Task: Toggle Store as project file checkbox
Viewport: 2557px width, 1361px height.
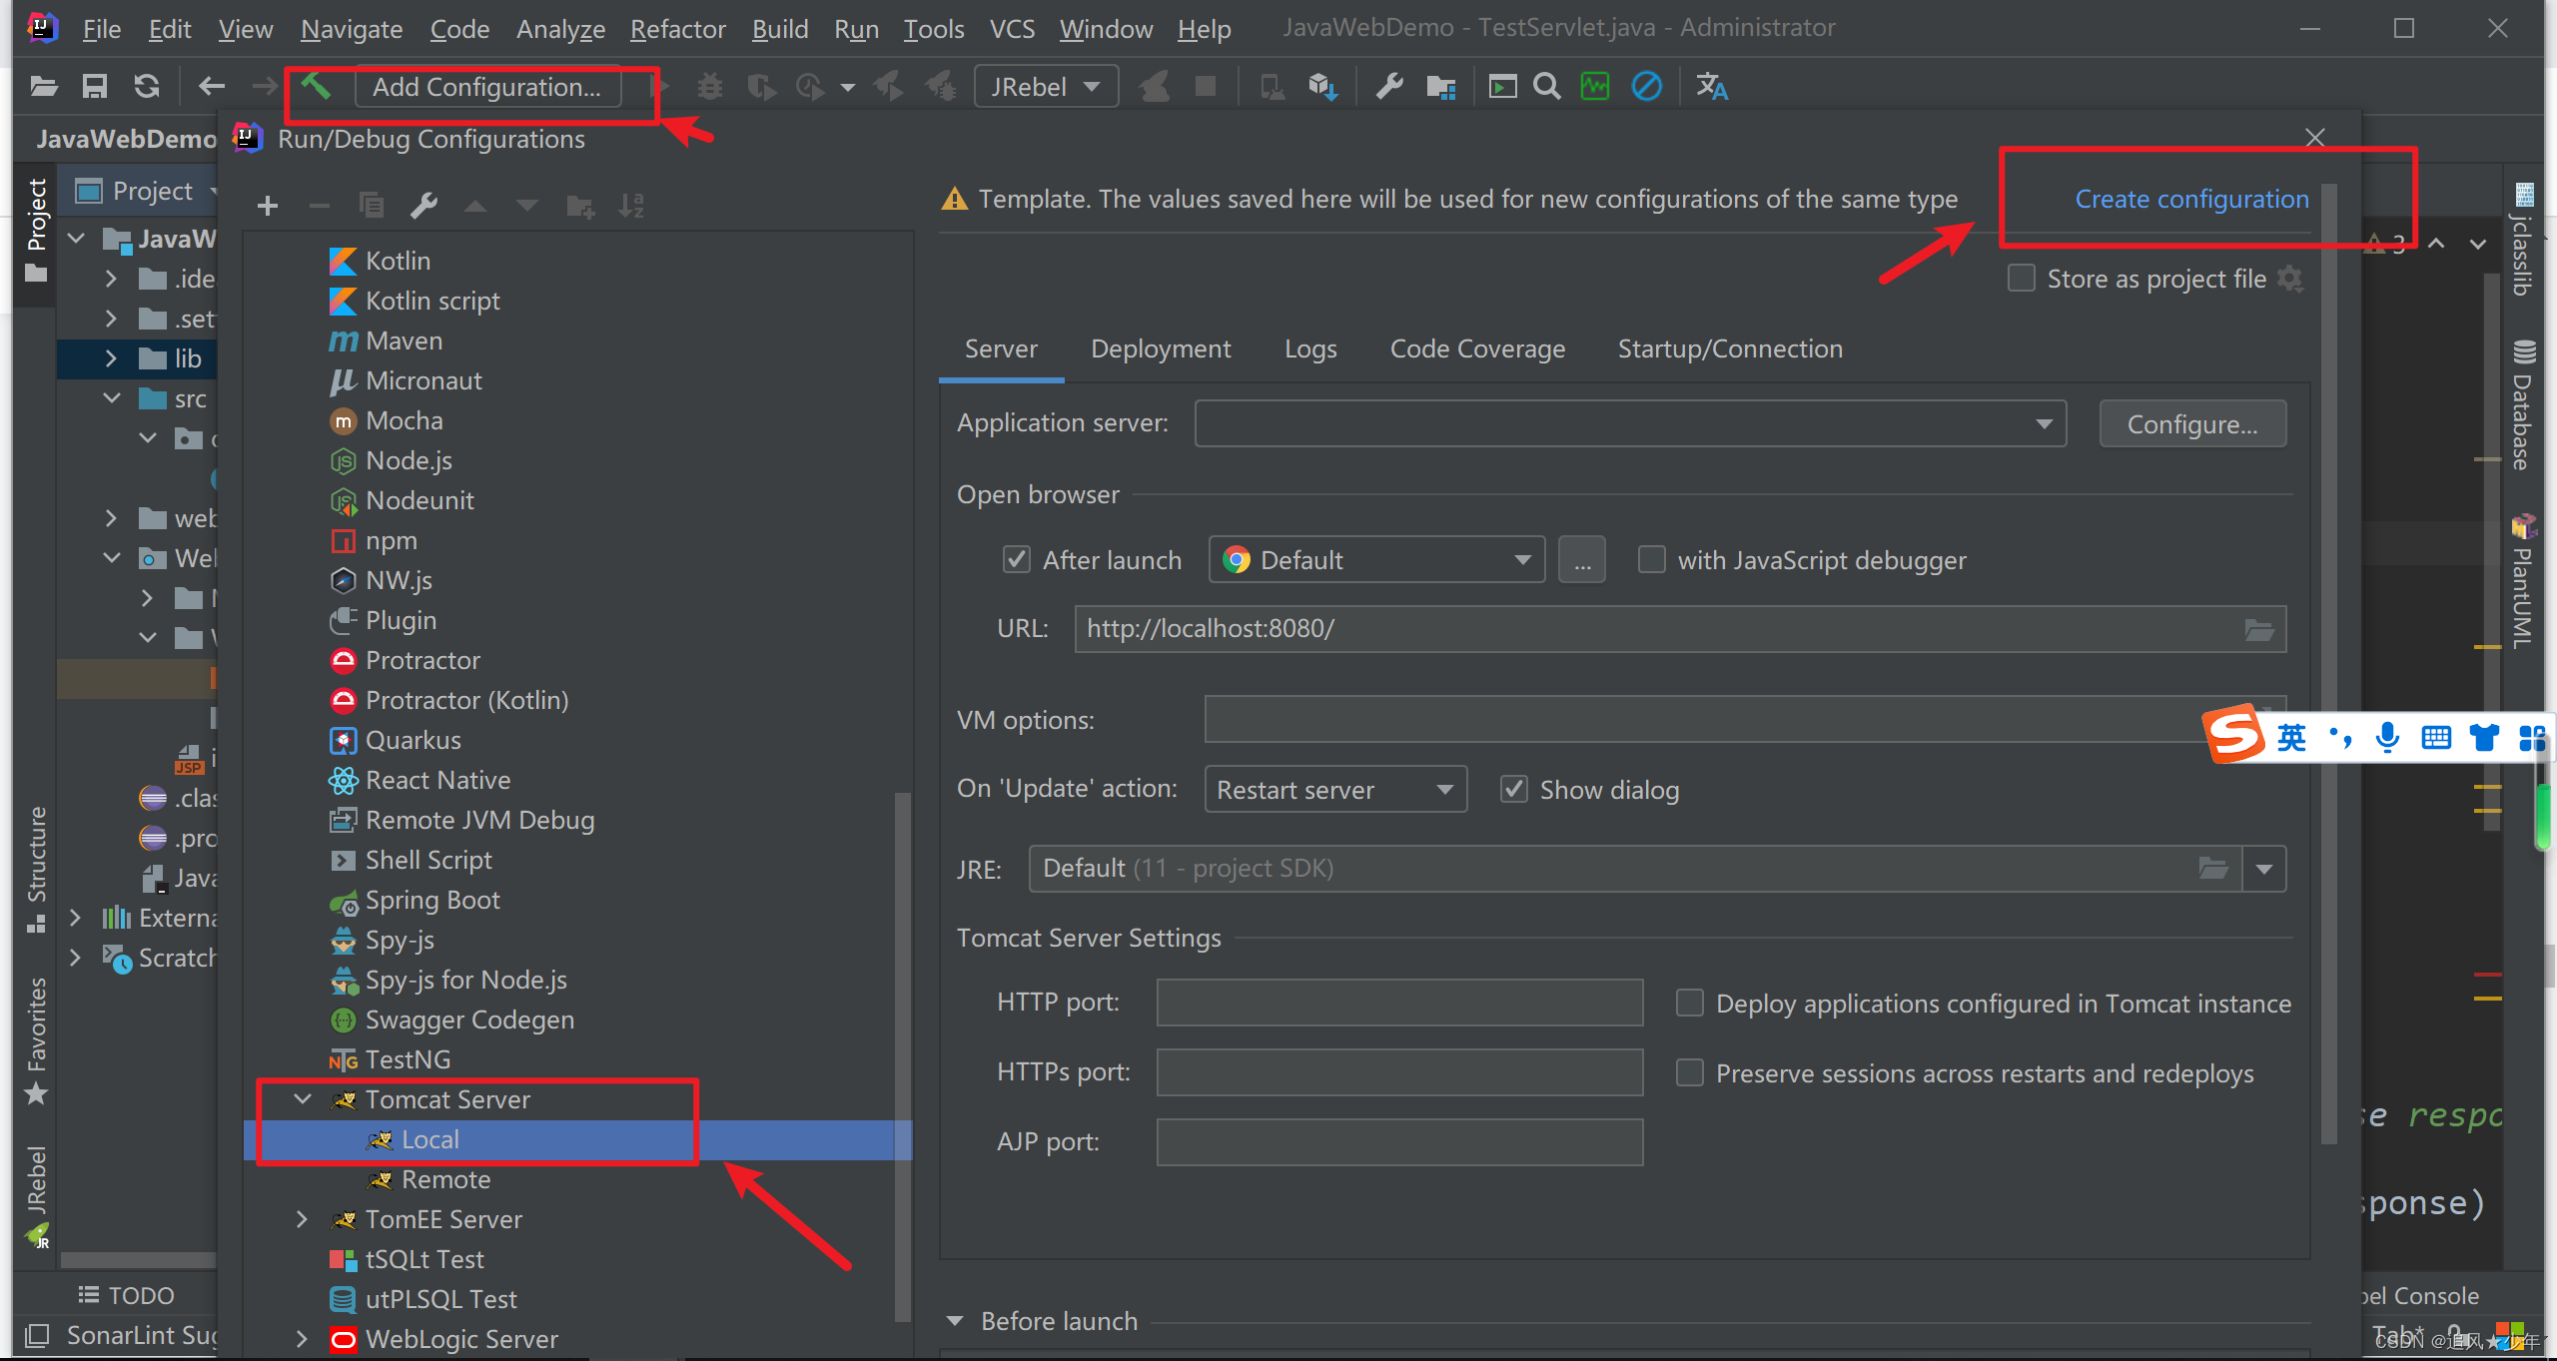Action: [x=2022, y=279]
